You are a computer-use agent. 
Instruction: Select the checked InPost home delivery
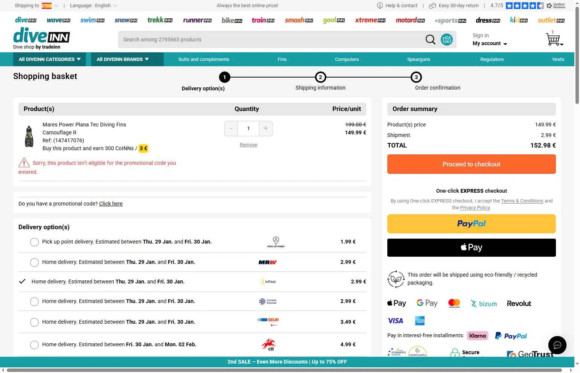(x=22, y=282)
